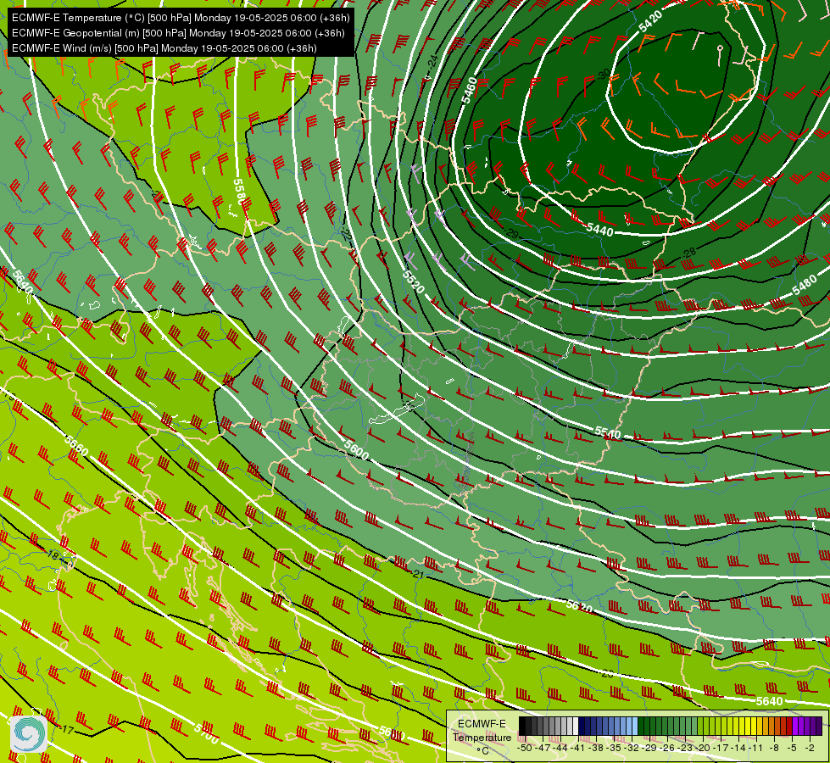This screenshot has width=830, height=763.
Task: Click the -47 tick label in the legend
Action: pyautogui.click(x=543, y=748)
